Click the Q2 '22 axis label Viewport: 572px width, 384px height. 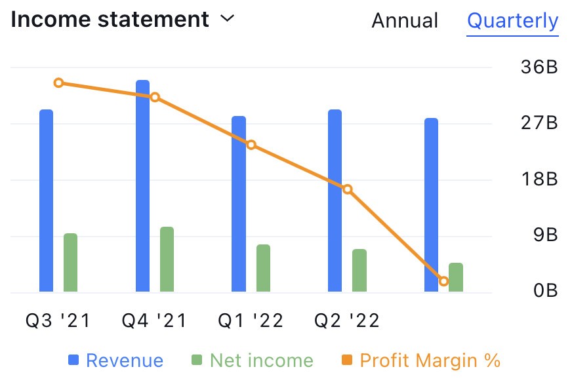[x=347, y=321]
